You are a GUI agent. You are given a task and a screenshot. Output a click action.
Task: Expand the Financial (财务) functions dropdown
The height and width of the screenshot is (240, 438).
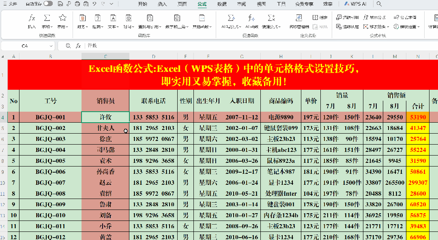[x=82, y=27]
